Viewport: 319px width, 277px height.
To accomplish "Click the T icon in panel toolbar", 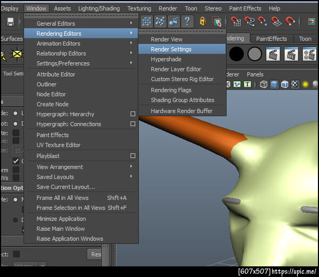I will tap(247, 84).
